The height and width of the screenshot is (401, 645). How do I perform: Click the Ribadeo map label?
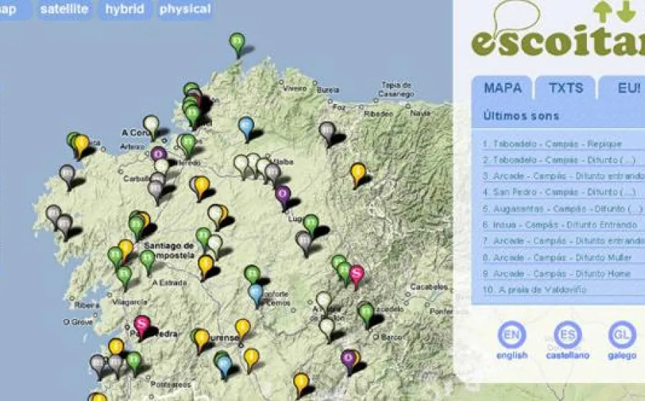pyautogui.click(x=378, y=113)
